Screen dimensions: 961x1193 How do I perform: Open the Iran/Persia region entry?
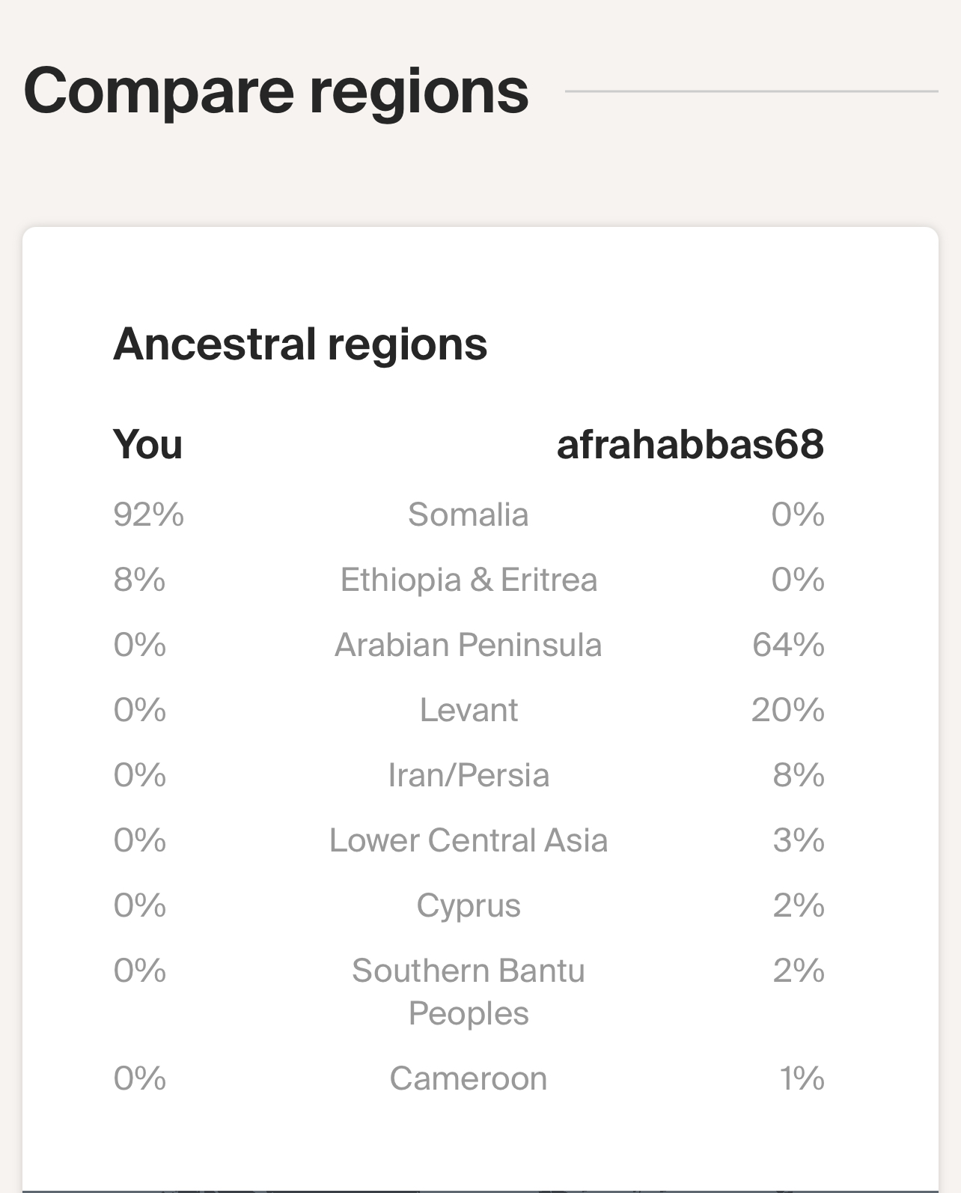(x=469, y=775)
